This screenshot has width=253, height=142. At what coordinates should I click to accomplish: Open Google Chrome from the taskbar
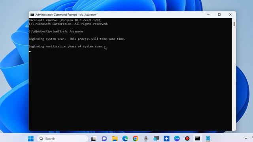pos(135,138)
